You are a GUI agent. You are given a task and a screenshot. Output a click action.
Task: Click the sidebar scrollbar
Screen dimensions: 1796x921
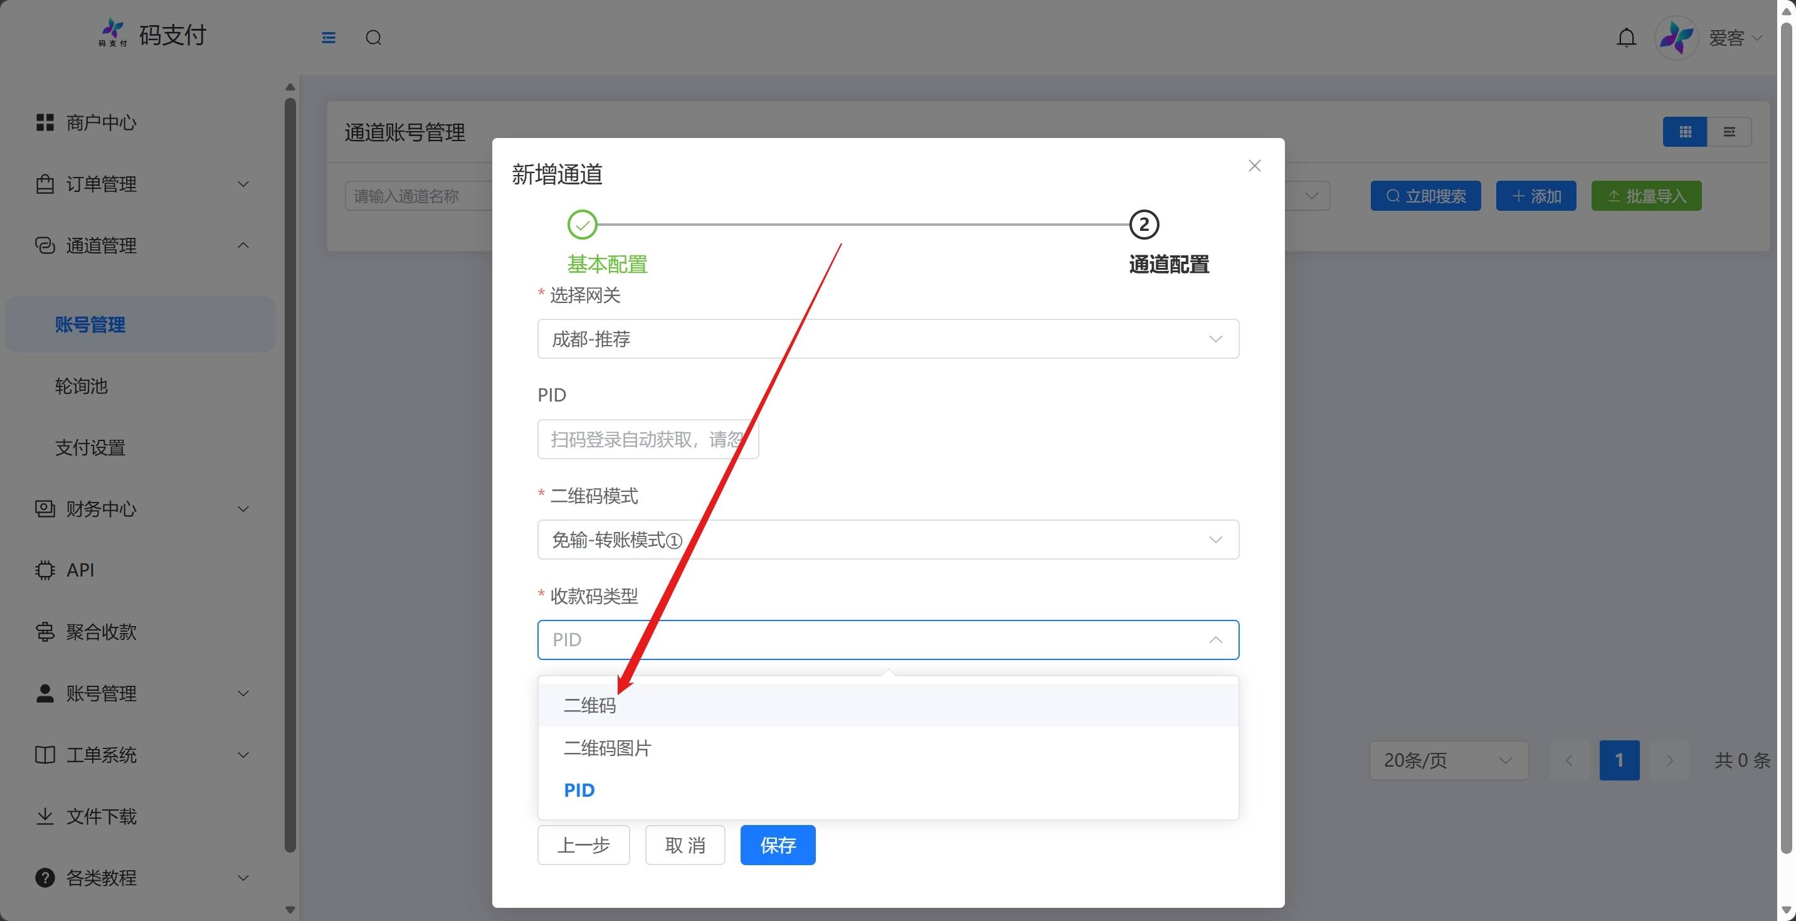click(x=290, y=474)
